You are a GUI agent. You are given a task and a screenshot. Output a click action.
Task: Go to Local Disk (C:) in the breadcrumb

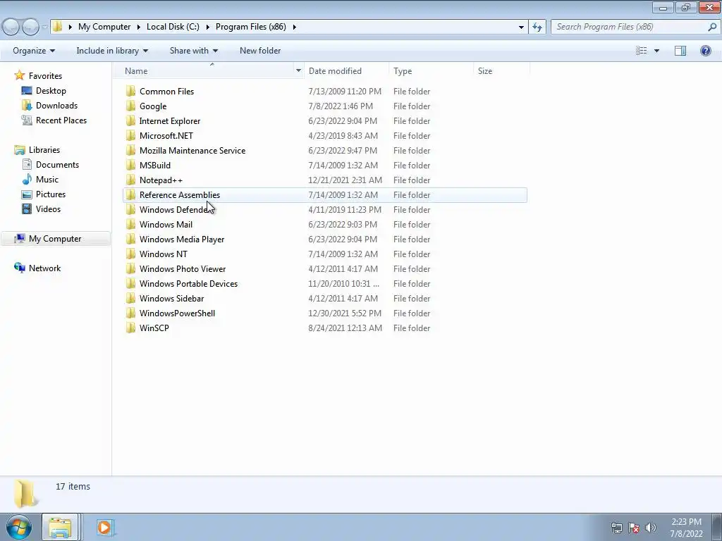coord(173,27)
